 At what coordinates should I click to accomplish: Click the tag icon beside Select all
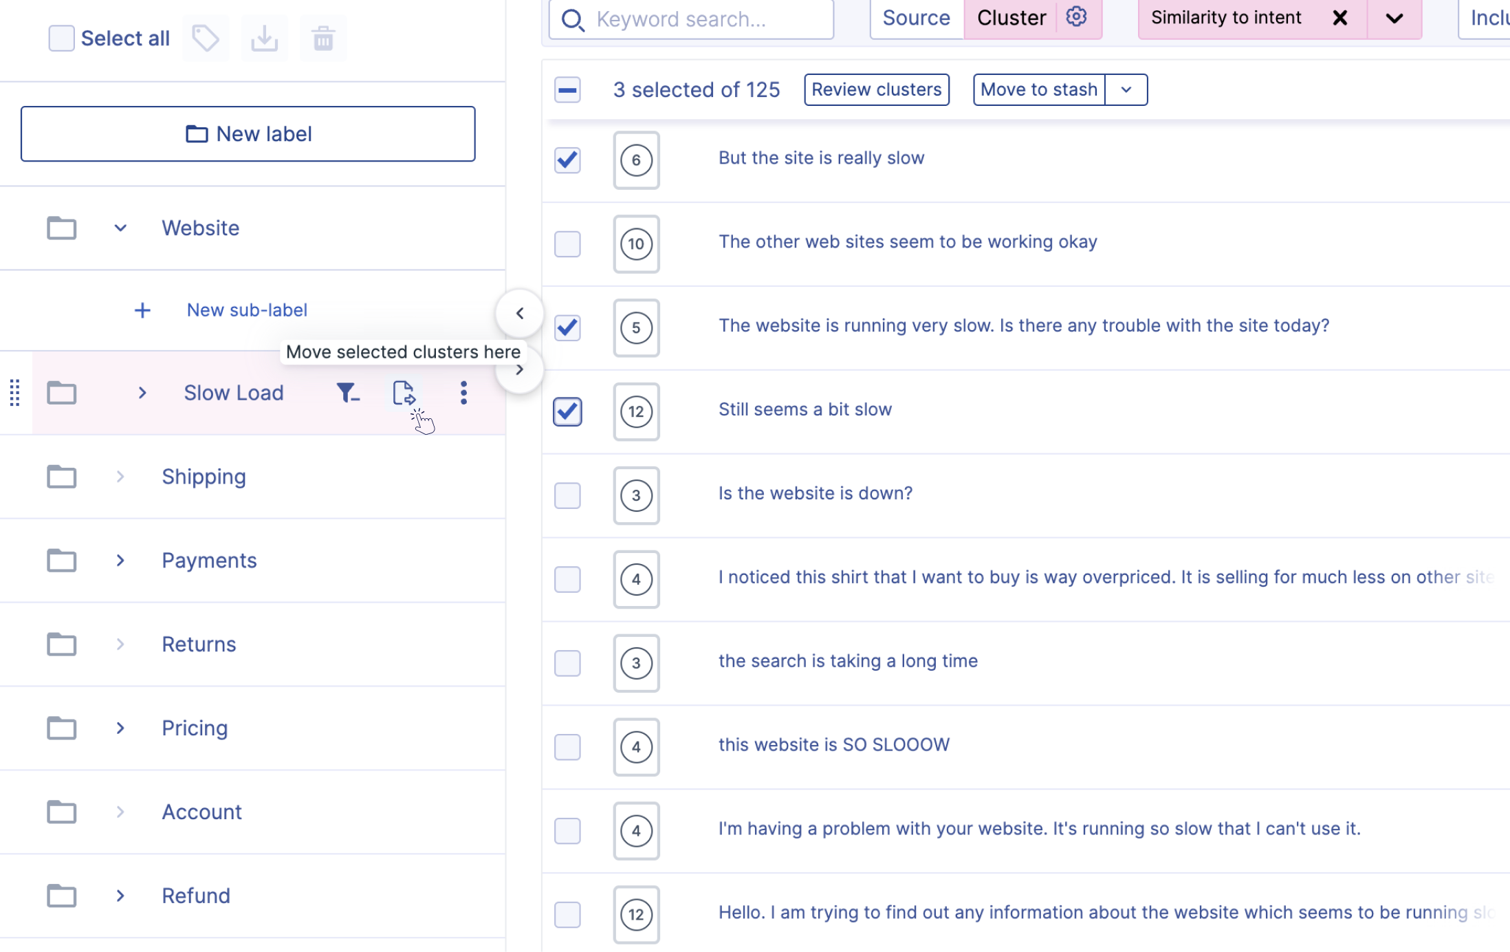pos(205,39)
